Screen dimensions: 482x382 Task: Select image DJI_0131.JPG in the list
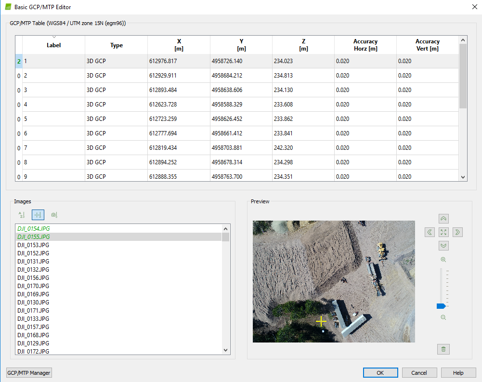(118, 262)
